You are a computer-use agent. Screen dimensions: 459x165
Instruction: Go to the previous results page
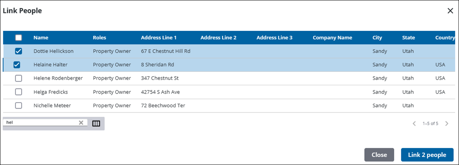pyautogui.click(x=414, y=124)
